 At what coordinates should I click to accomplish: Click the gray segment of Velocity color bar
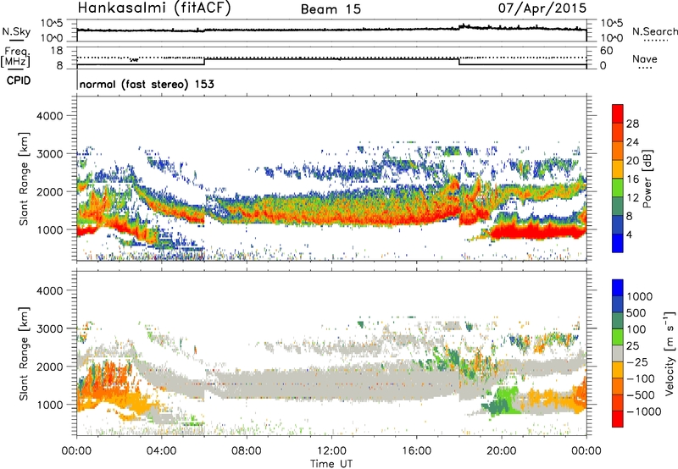click(618, 354)
